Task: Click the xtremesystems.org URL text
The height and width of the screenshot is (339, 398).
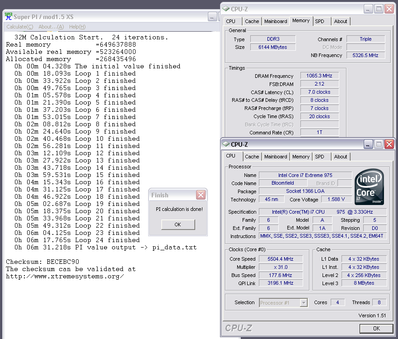Action: (65, 277)
